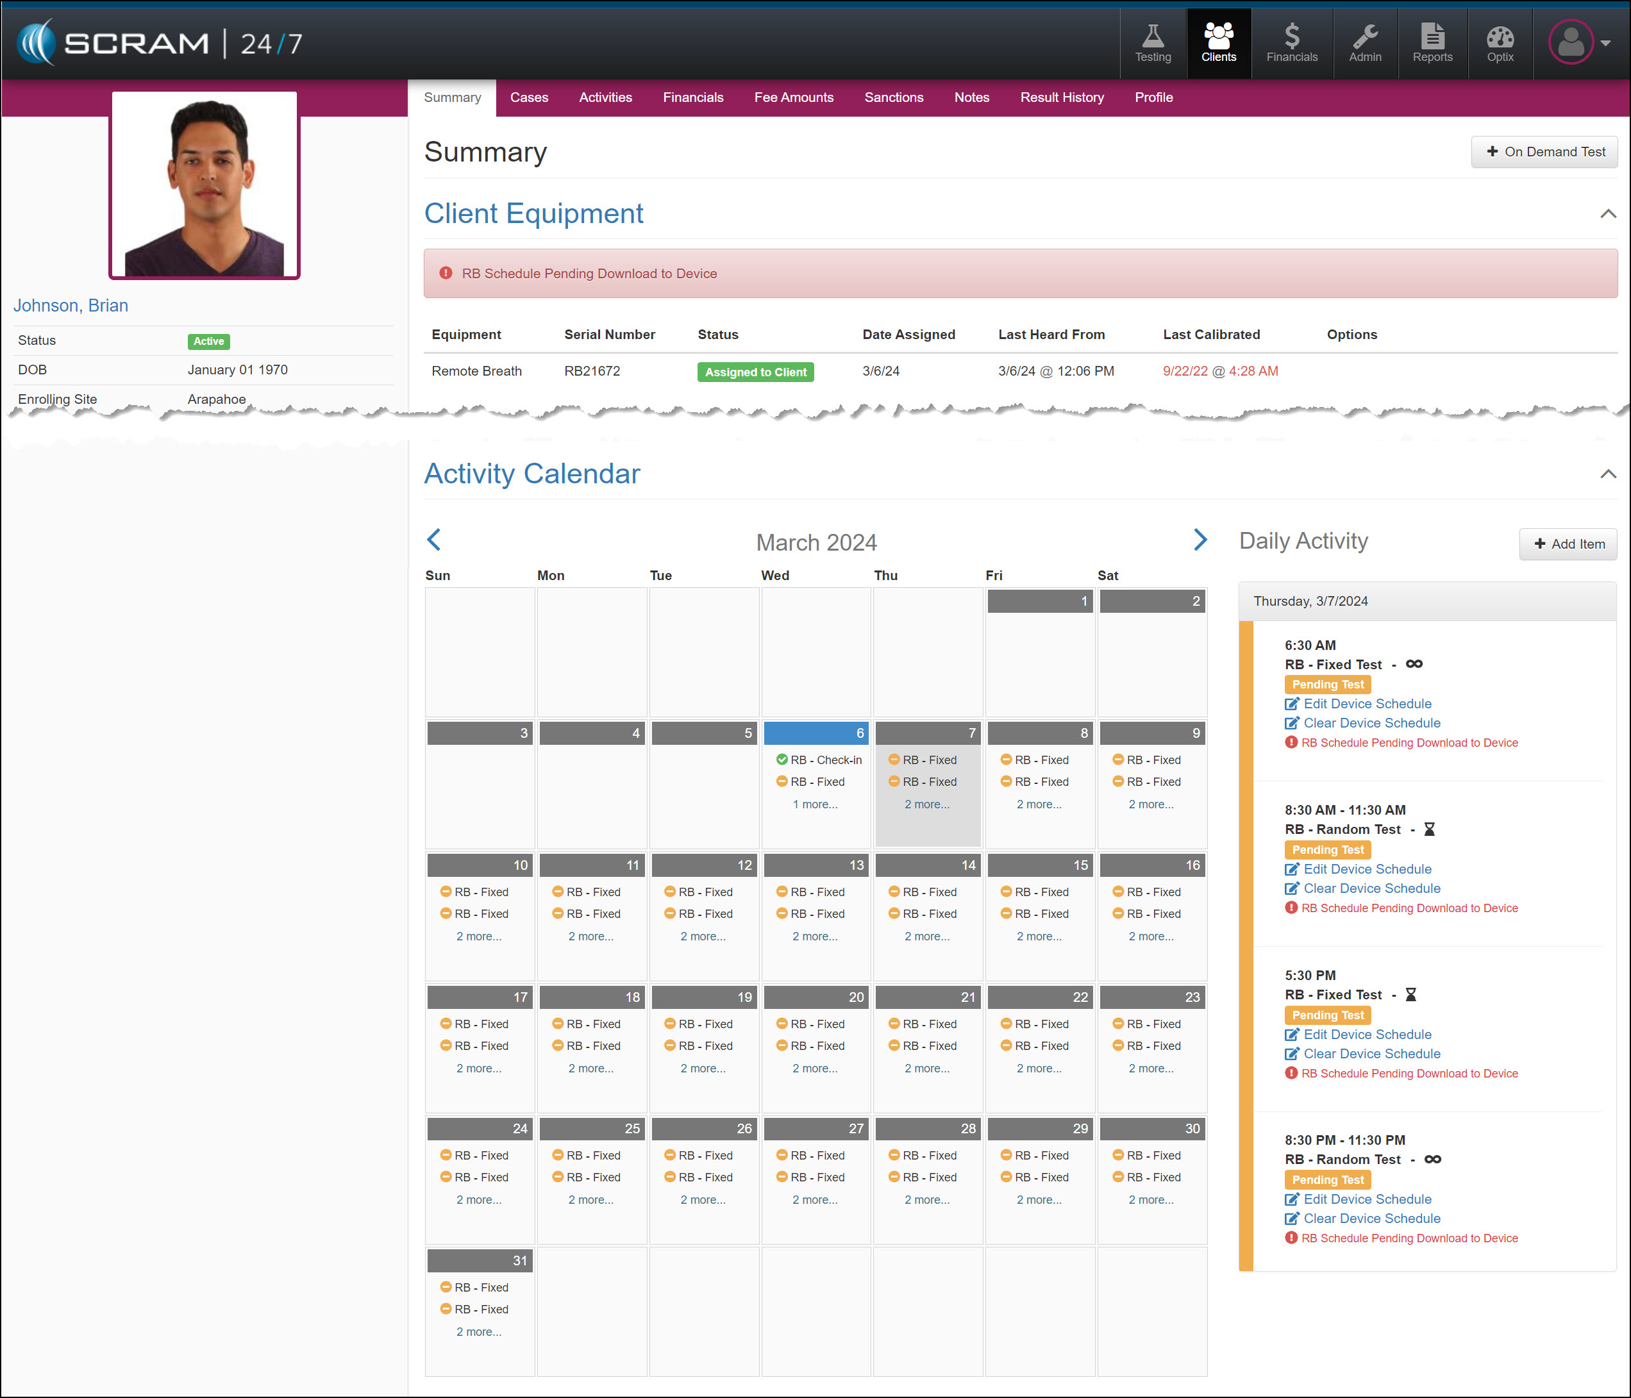Screen dimensions: 1631x1398
Task: Click the client photo thumbnail
Action: pos(205,185)
